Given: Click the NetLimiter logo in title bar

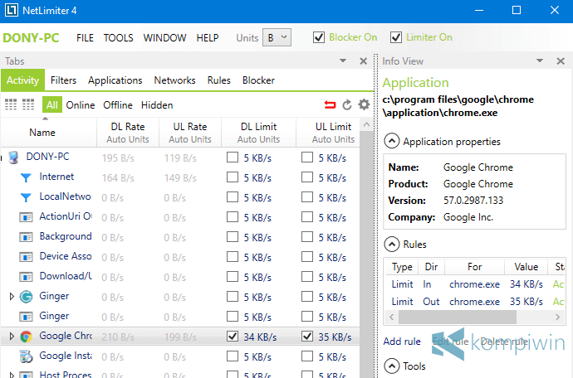Looking at the screenshot, I should [12, 10].
